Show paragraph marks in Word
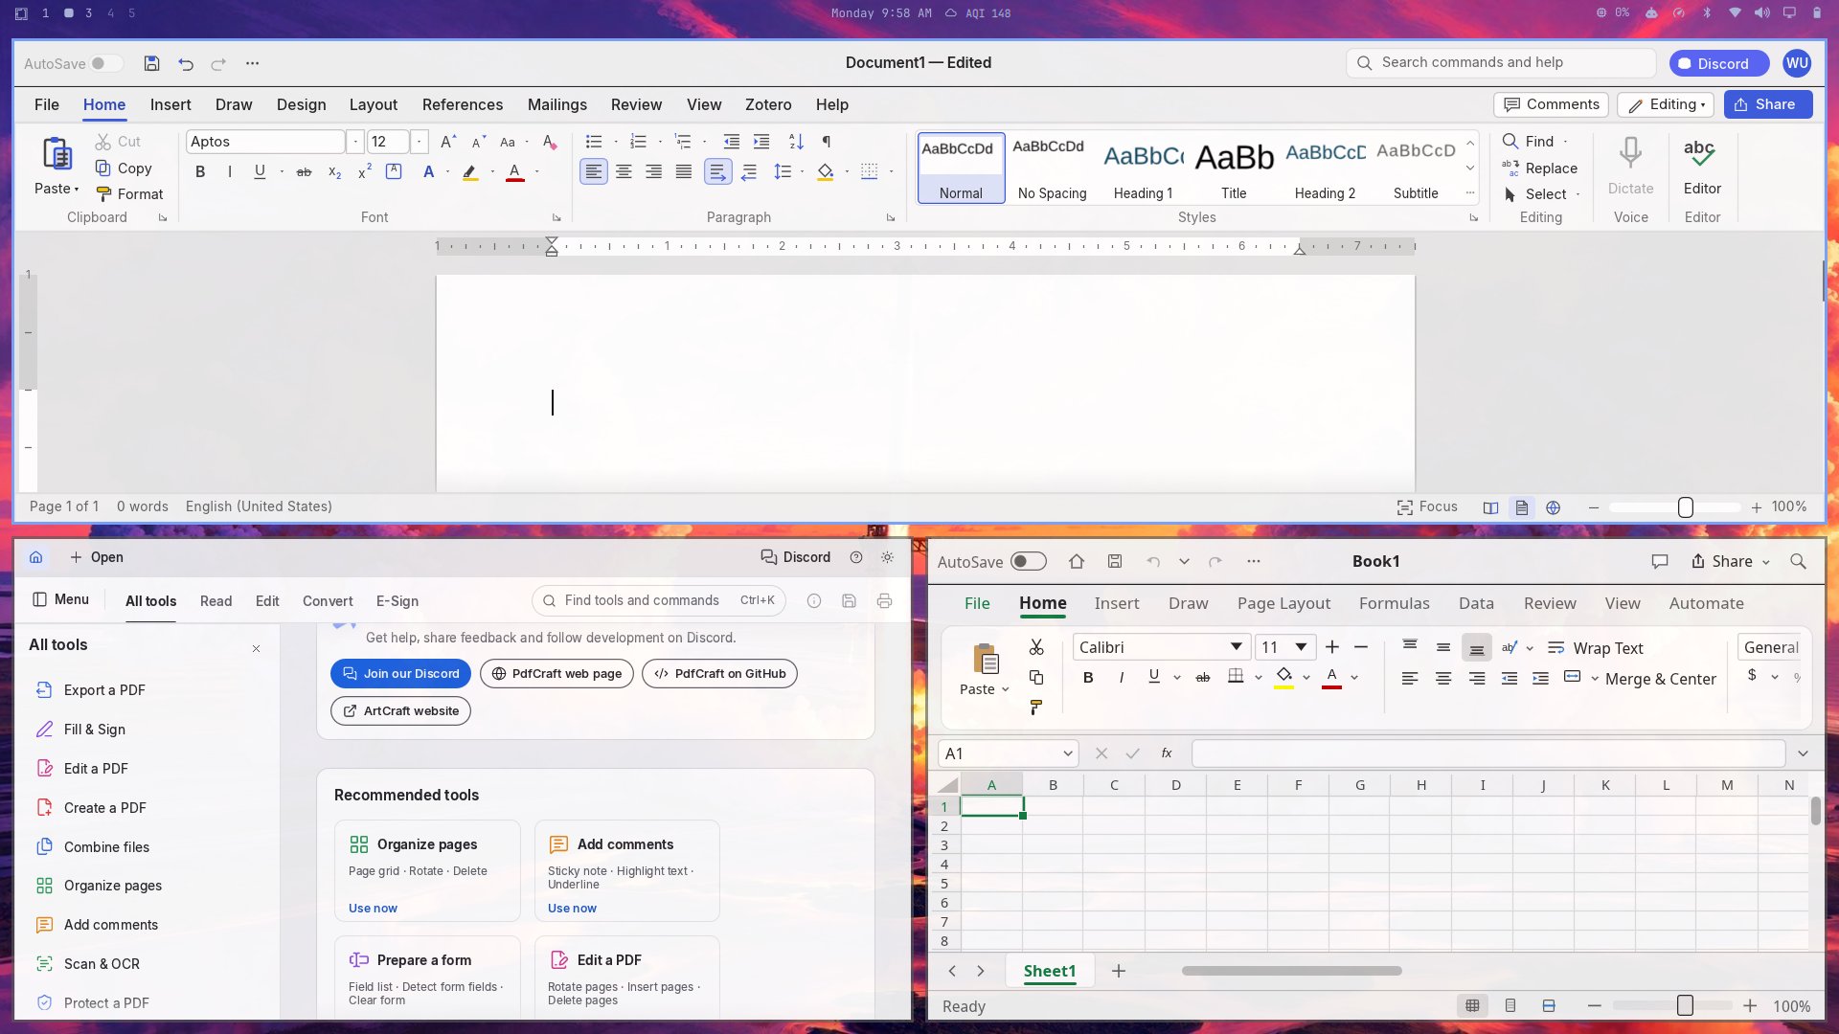The height and width of the screenshot is (1034, 1839). (826, 142)
